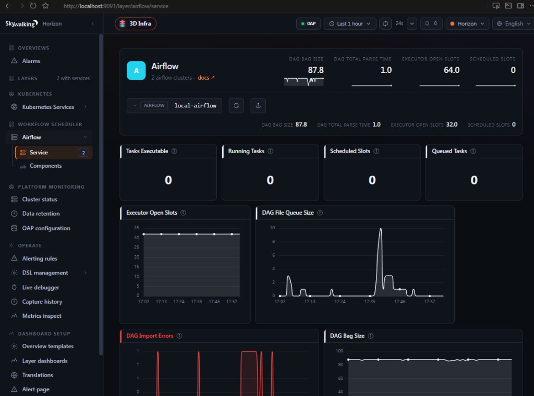Expand Kubernetes Services submenu chevron
Viewport: 534px width, 396px height.
click(x=86, y=106)
